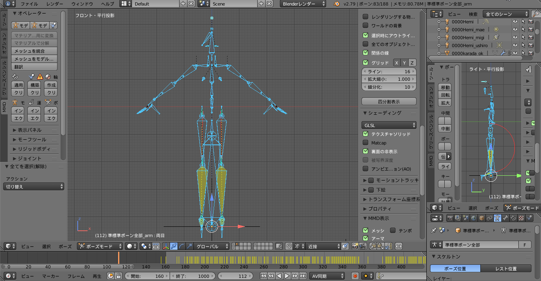
Task: Click the timeline auto-keyframe record button
Action: (355, 276)
